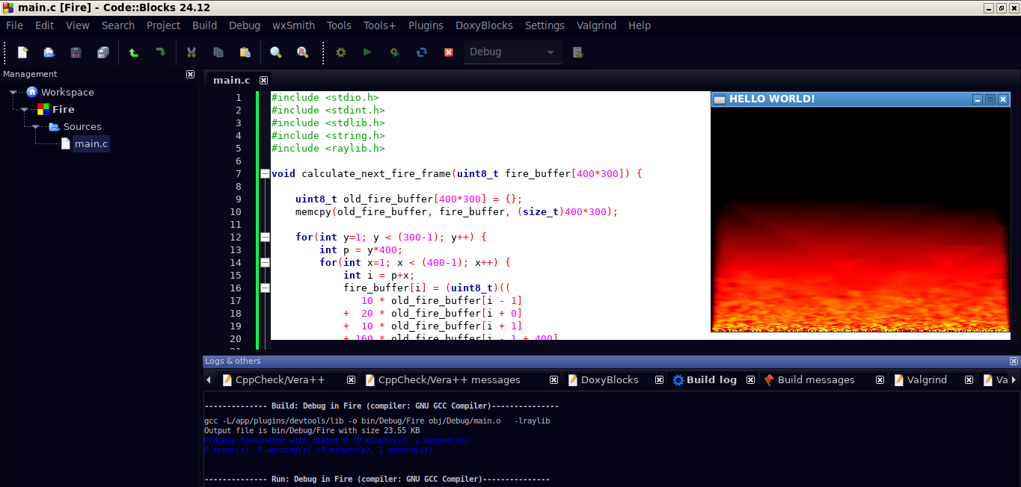1021x487 pixels.
Task: Click the Rebuild blue arrows icon
Action: click(x=422, y=52)
